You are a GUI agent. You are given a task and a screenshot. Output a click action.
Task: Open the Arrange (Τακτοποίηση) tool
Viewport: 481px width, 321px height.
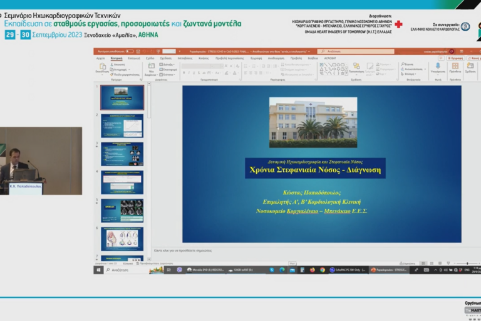click(356, 67)
